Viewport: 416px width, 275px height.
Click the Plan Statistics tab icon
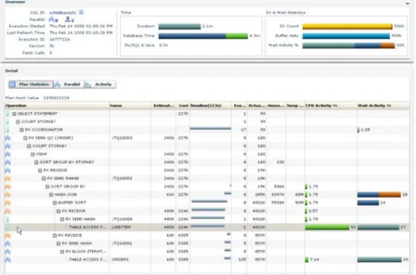12,84
